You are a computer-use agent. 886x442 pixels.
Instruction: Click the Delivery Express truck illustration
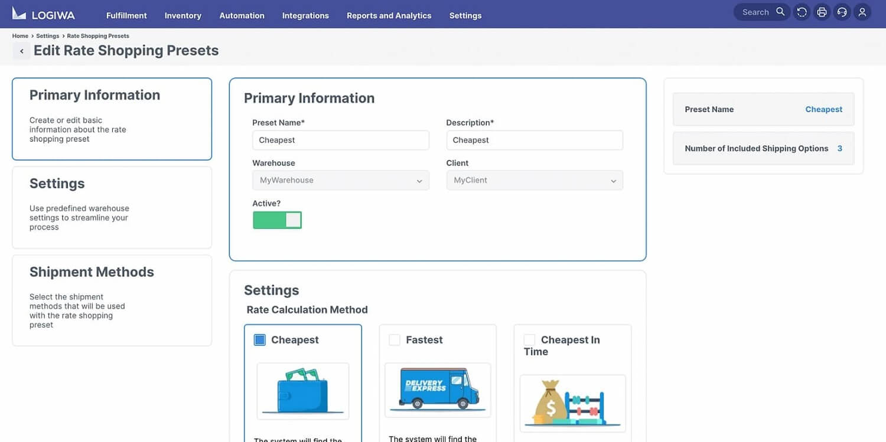[437, 389]
